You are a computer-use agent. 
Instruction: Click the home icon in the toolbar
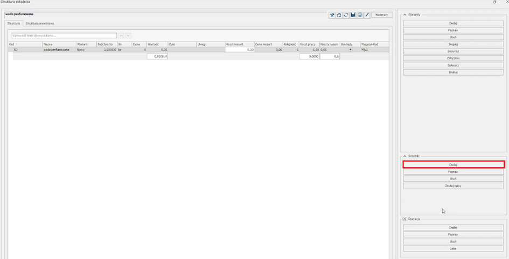pos(339,15)
